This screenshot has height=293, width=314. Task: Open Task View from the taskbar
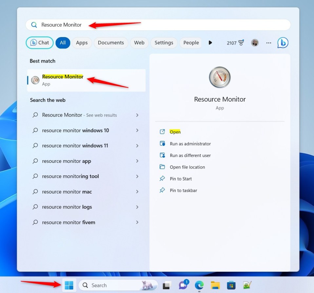tap(167, 285)
